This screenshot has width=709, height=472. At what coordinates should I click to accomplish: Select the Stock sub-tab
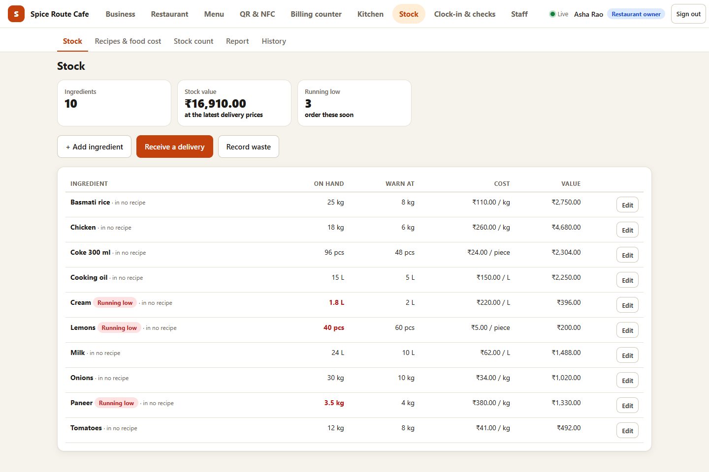click(x=72, y=41)
